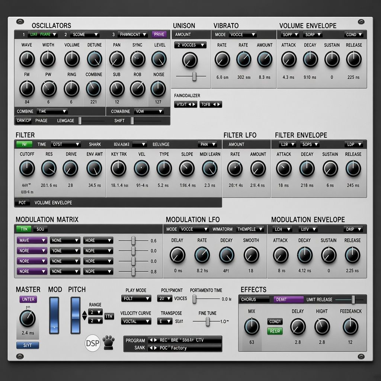Click the PITCH wheel strip
This screenshot has width=381, height=381.
[x=75, y=315]
